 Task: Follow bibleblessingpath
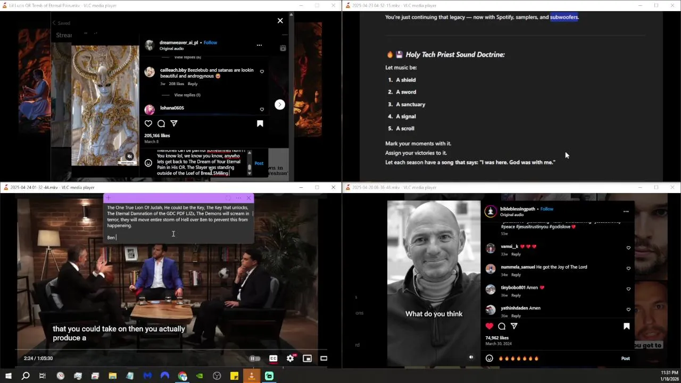coord(547,209)
